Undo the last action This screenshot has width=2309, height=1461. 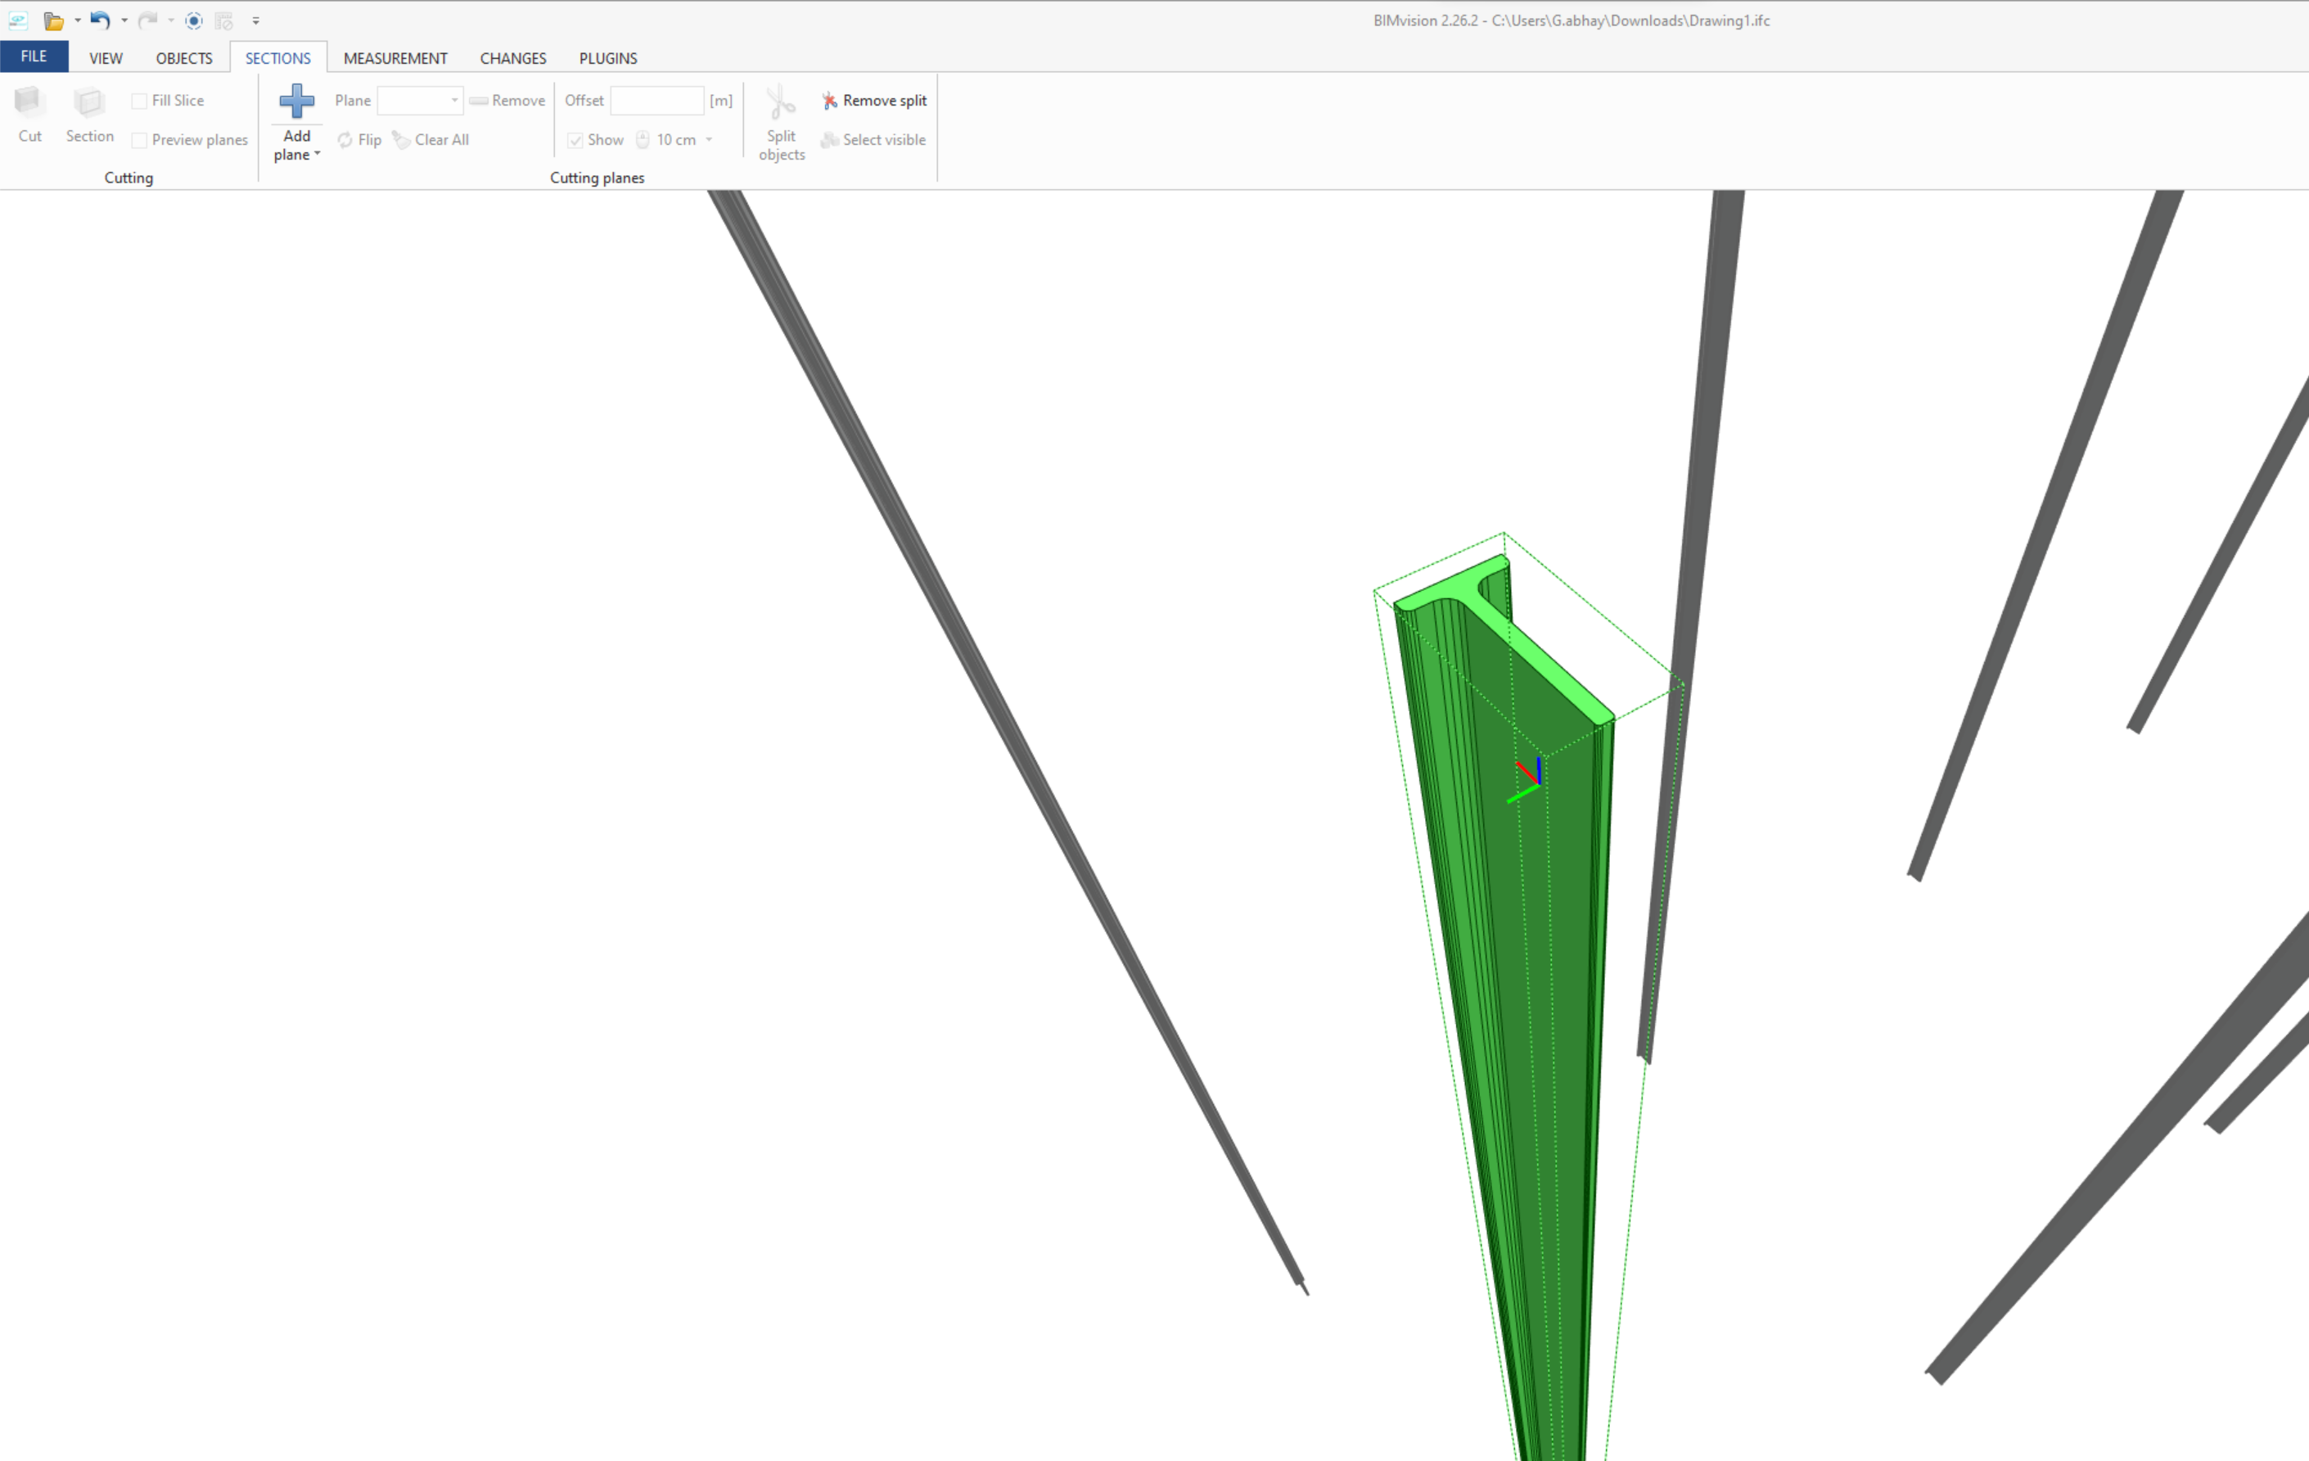[100, 20]
